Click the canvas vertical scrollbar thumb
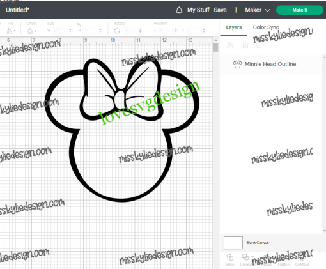The width and height of the screenshot is (326, 269). (215, 47)
